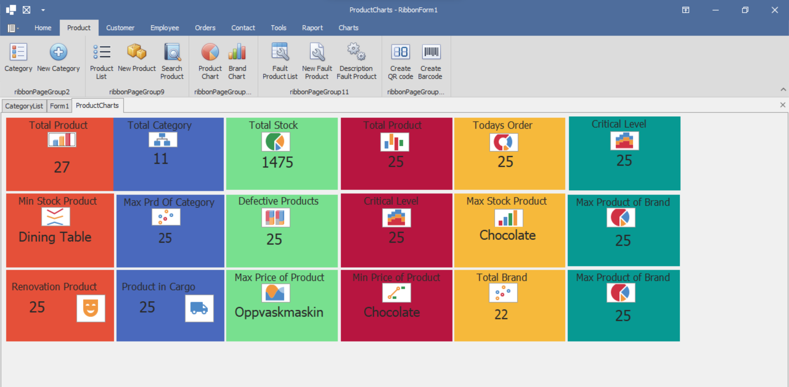
Task: Open Description Fault Product gears icon
Action: 356,53
